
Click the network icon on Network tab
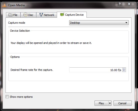pyautogui.click(x=41, y=15)
